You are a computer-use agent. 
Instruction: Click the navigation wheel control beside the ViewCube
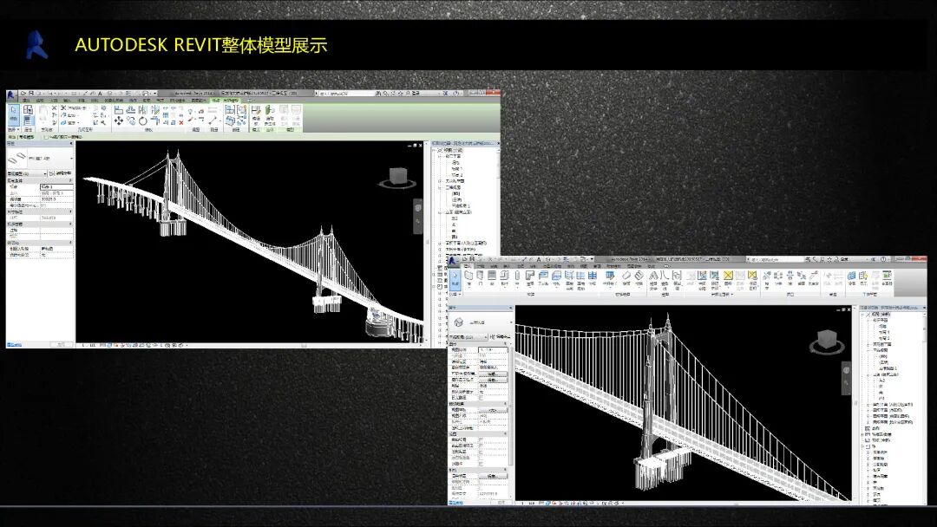417,208
